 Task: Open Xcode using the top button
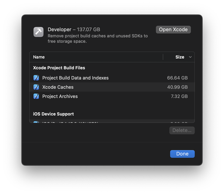point(173,30)
